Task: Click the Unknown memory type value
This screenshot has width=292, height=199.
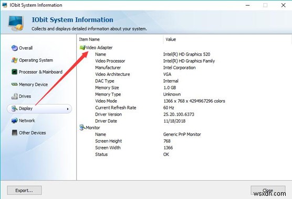Action: tap(172, 94)
